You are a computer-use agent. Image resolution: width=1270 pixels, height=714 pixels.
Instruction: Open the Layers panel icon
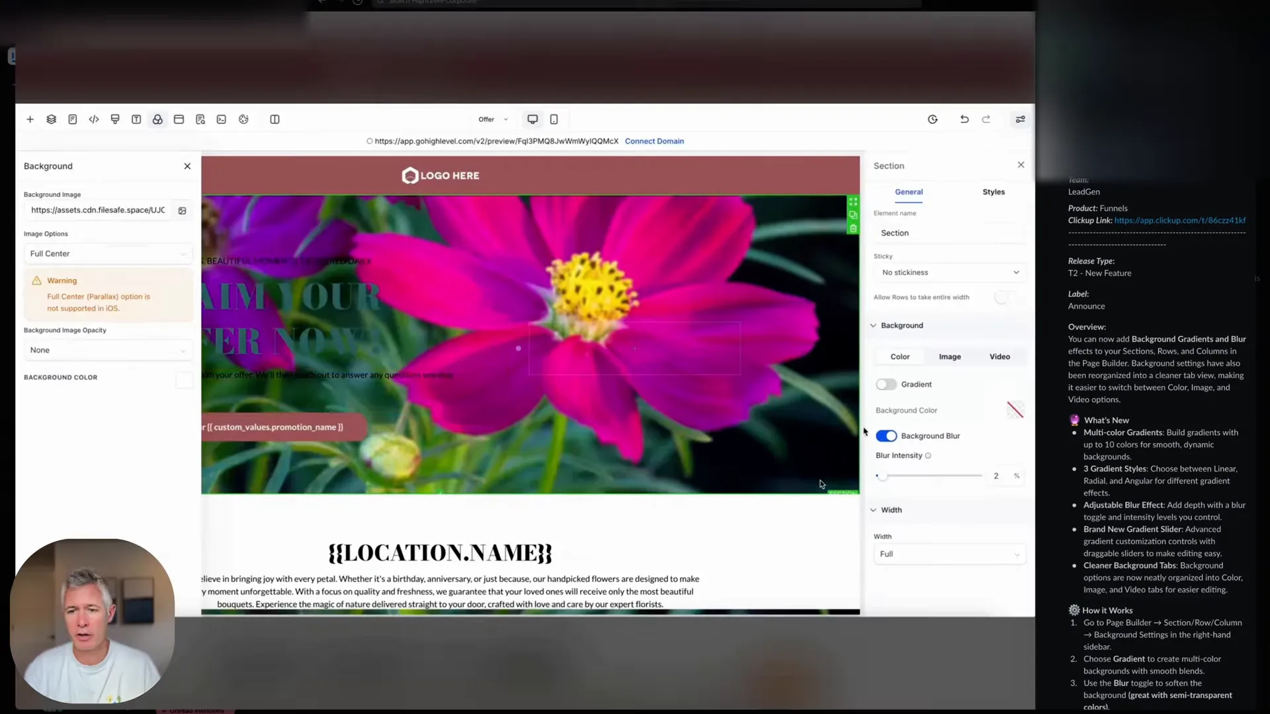click(x=51, y=120)
